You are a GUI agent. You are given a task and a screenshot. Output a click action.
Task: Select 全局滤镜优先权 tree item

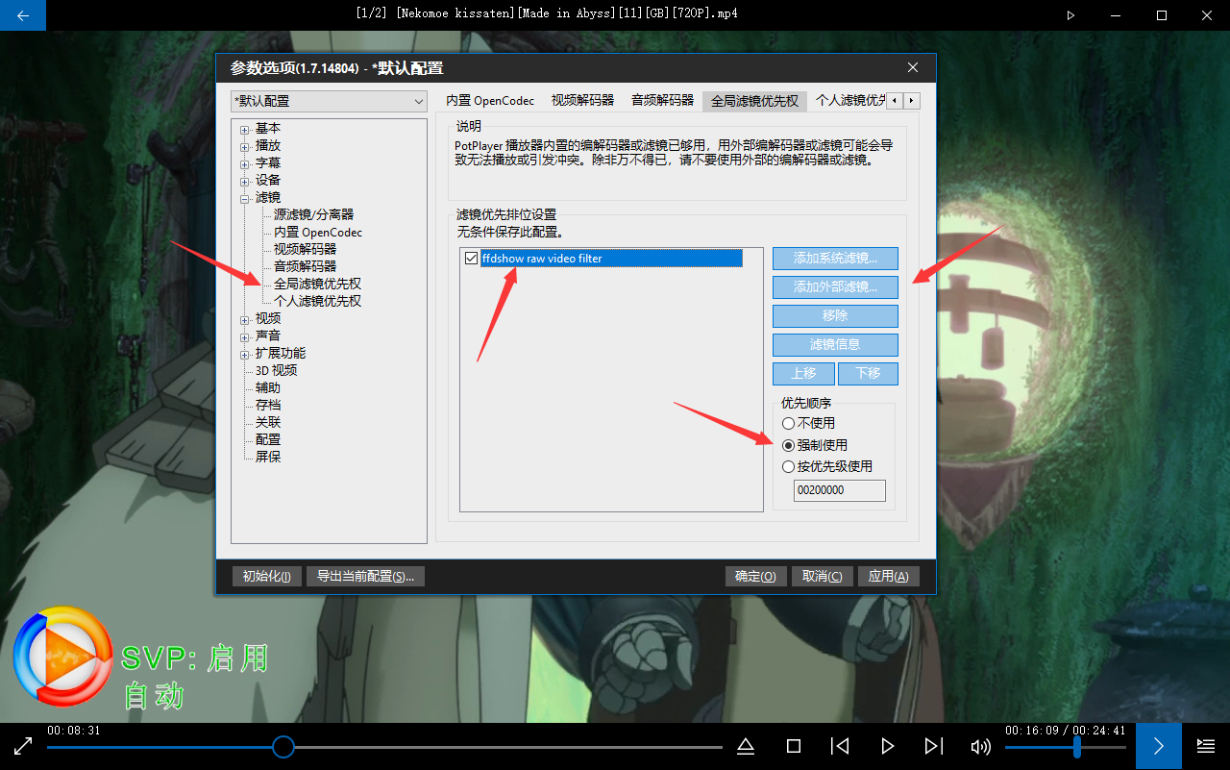(x=317, y=284)
